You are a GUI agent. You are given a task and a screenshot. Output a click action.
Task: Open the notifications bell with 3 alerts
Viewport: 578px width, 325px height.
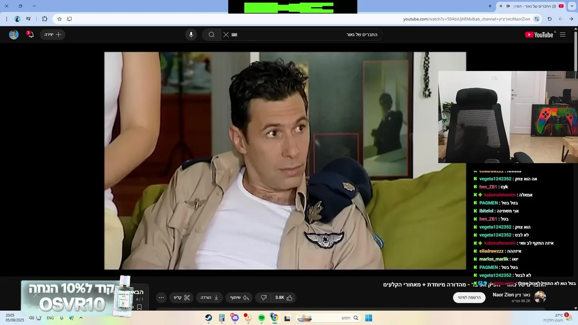[x=30, y=35]
